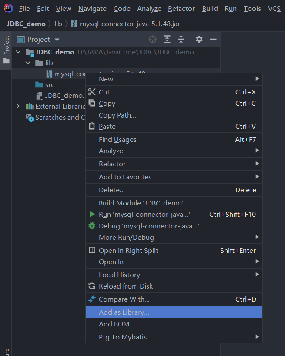The width and height of the screenshot is (285, 356).
Task: Collapse the lib folder node
Action: coord(28,63)
